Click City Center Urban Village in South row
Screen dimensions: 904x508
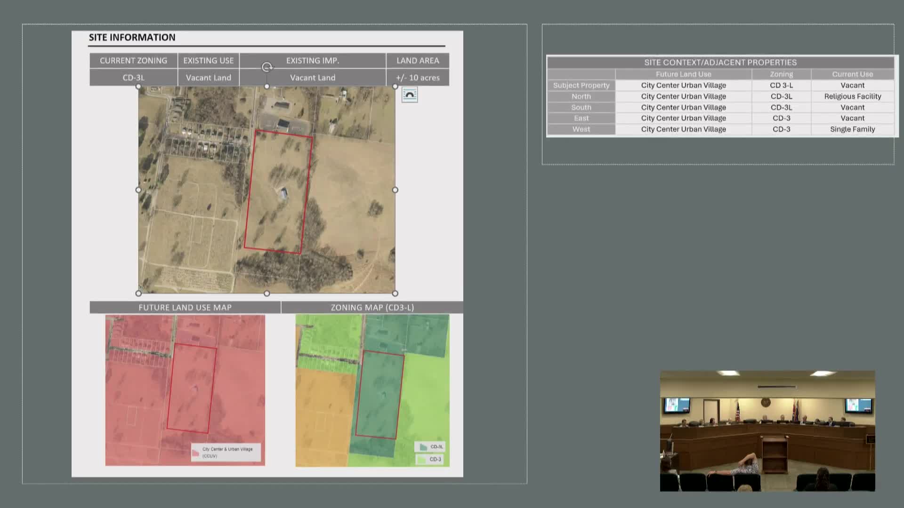pyautogui.click(x=684, y=107)
